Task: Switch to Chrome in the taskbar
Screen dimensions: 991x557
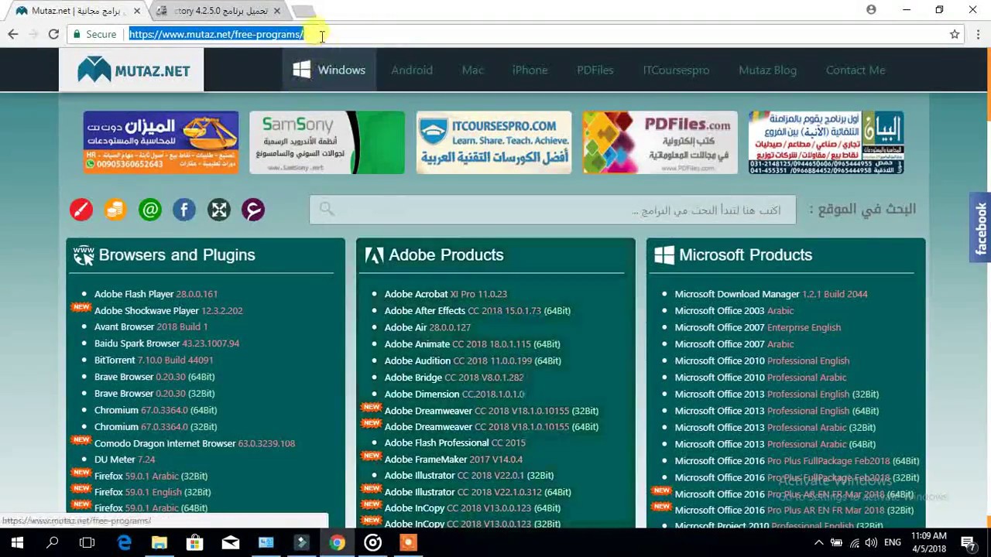Action: click(x=337, y=542)
